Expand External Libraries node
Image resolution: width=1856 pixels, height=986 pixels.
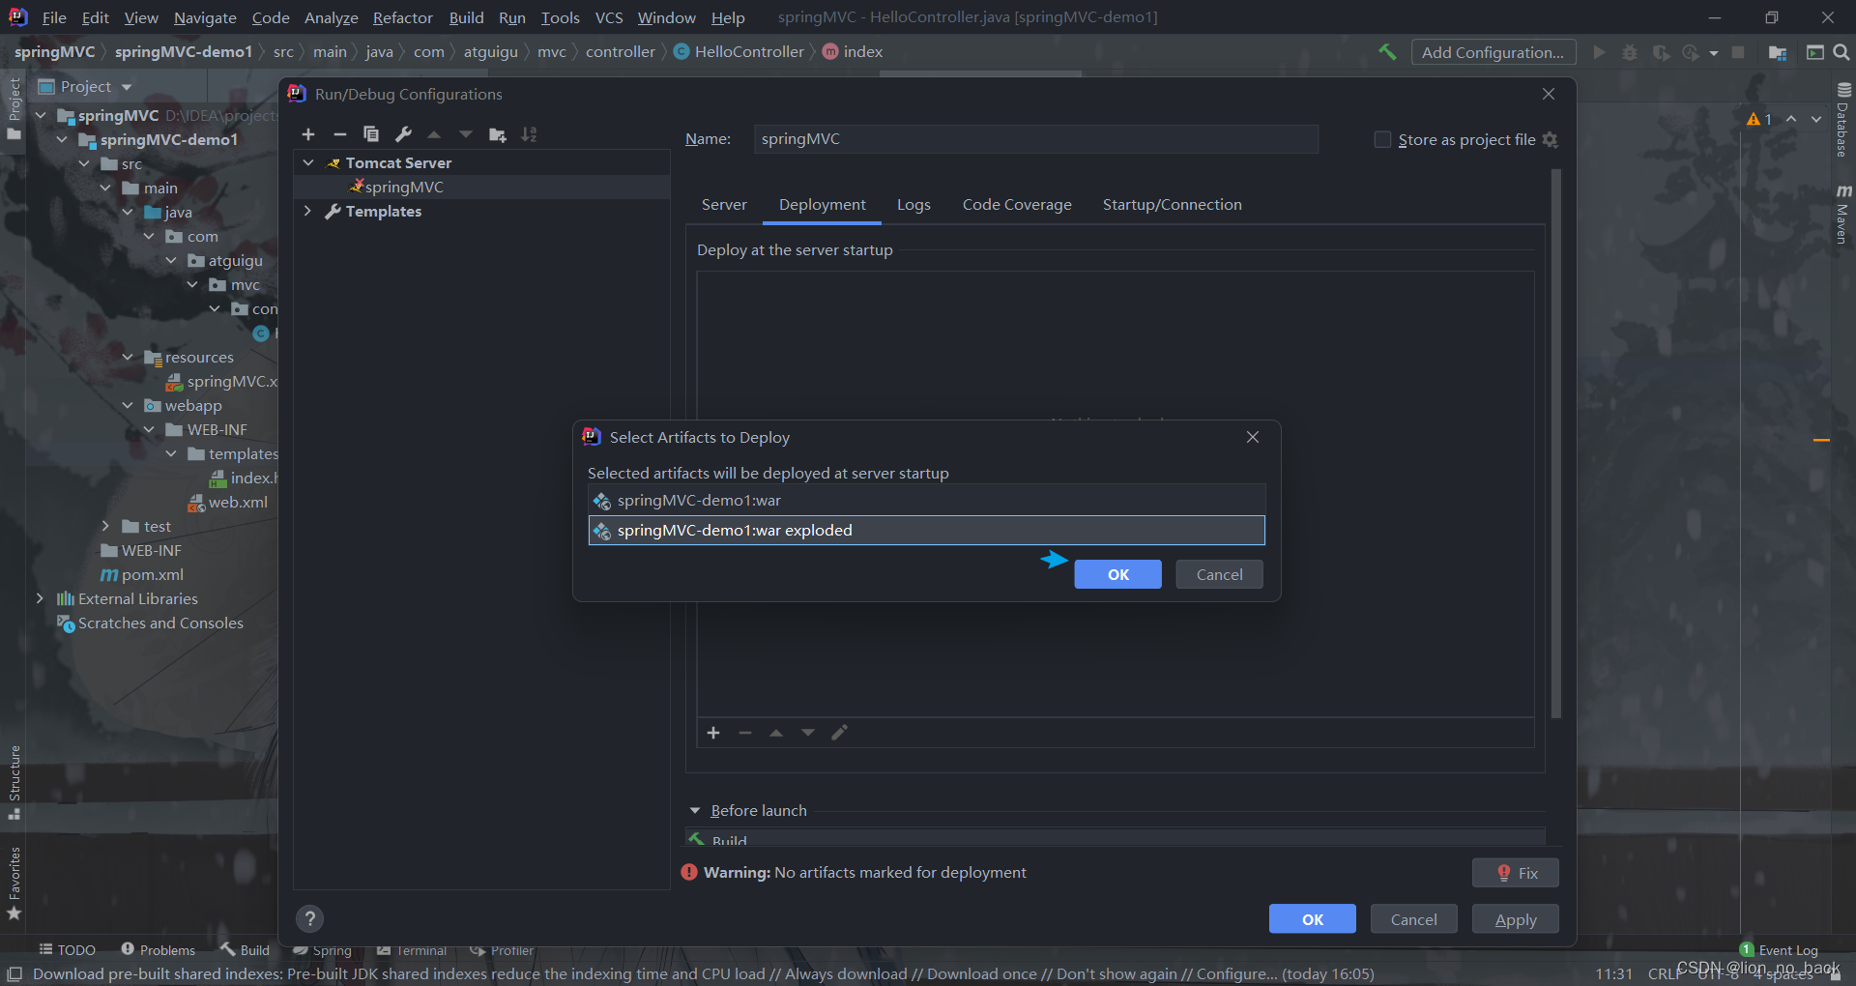41,598
